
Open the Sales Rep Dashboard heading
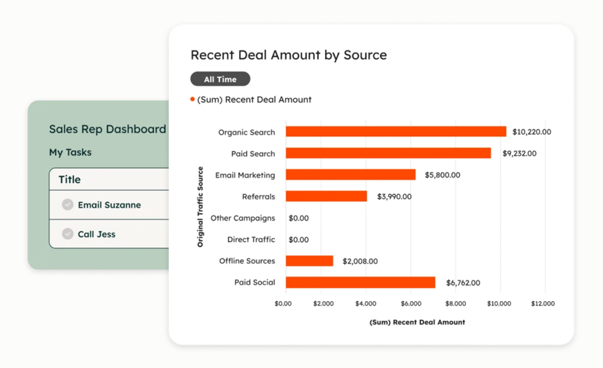pyautogui.click(x=107, y=129)
